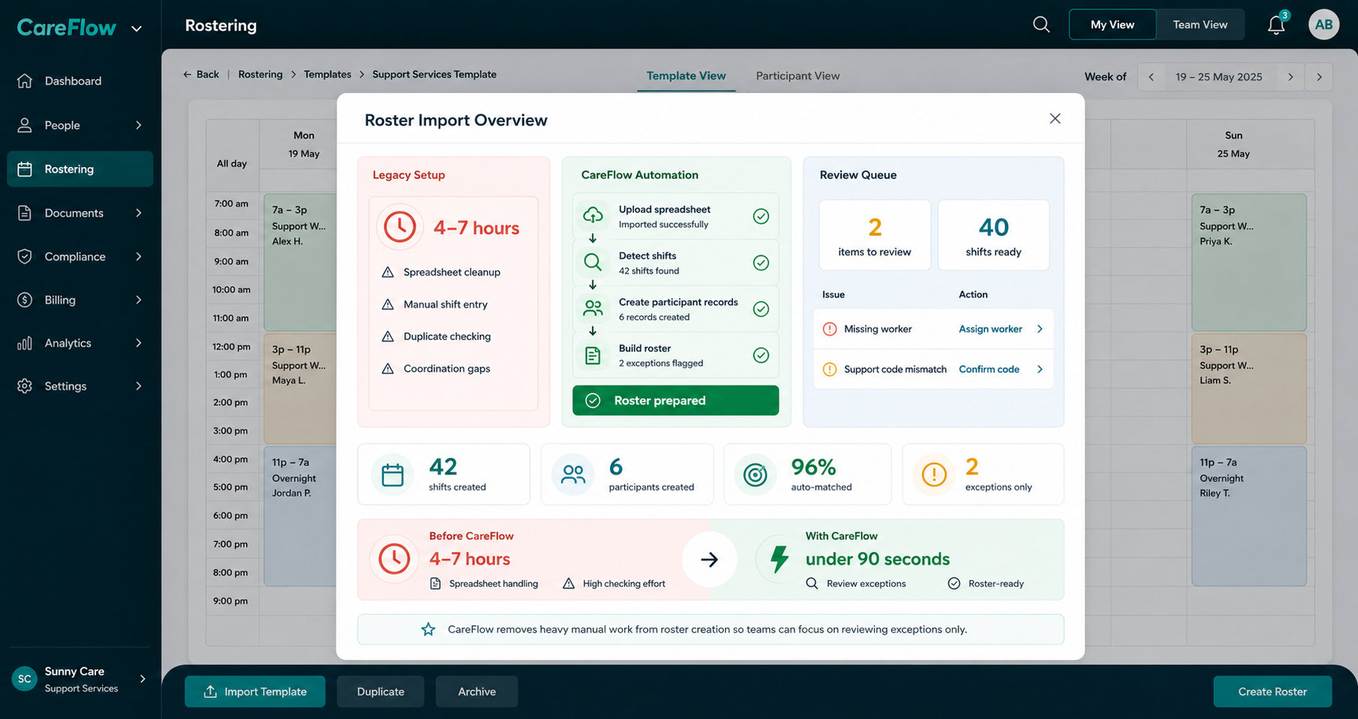Click the green Roster prepared button
The height and width of the screenshot is (719, 1358).
pos(675,400)
